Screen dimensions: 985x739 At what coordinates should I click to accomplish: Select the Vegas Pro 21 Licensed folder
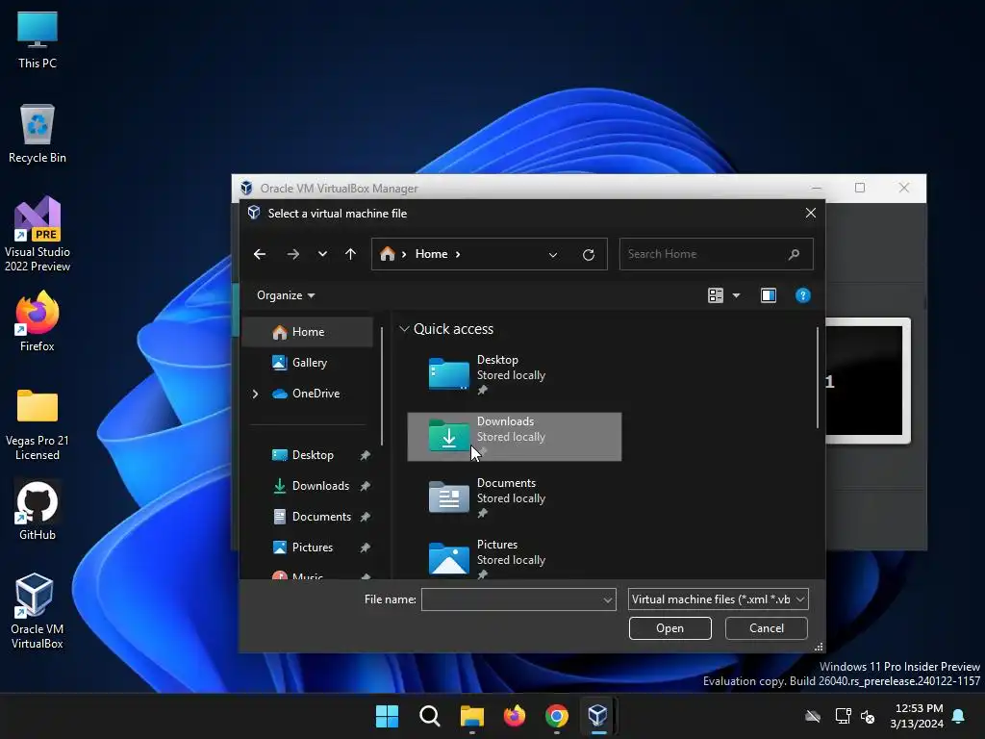[38, 424]
